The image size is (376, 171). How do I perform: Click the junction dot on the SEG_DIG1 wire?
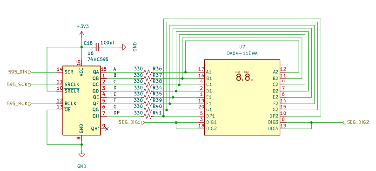[176, 122]
